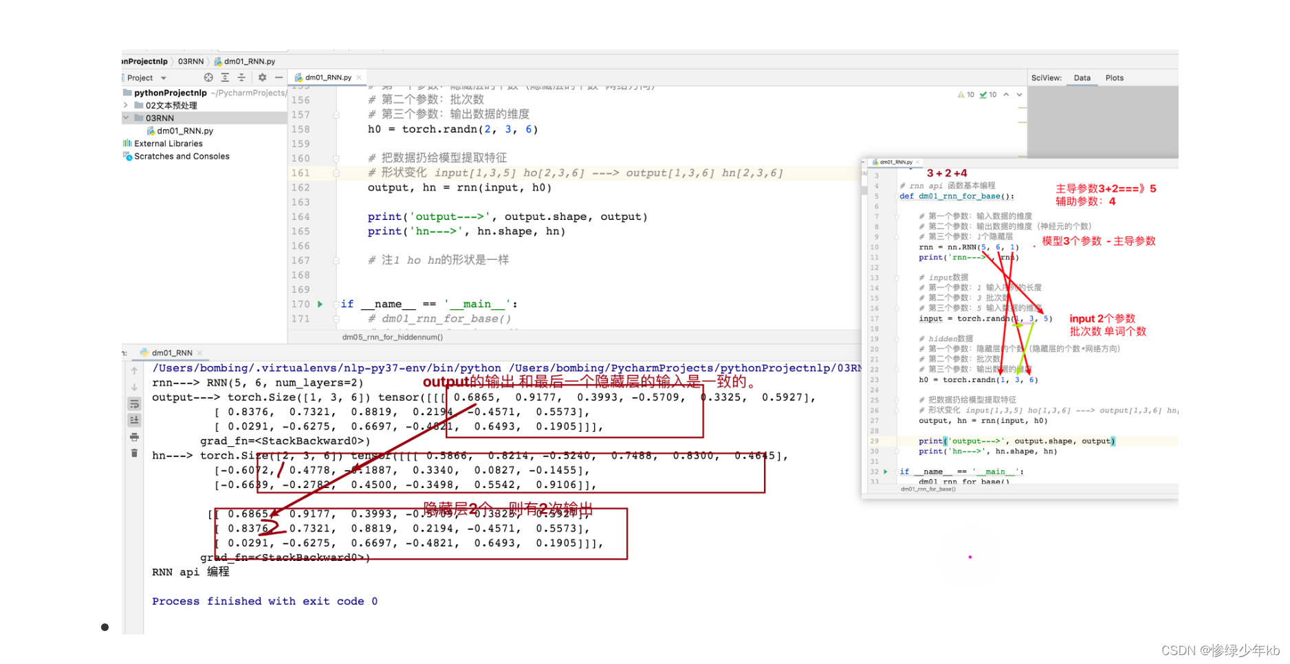
Task: Collapse the 03RNN folder
Action: tap(126, 118)
